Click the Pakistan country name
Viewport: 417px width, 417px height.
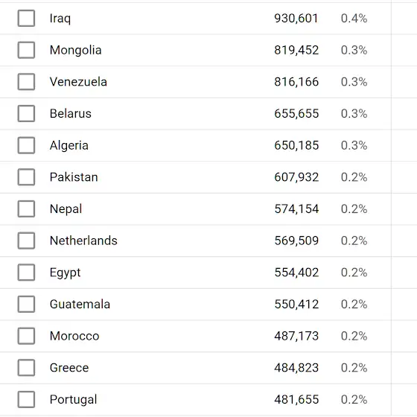pyautogui.click(x=74, y=177)
